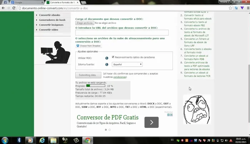Go back with the browser back arrow

[3, 8]
